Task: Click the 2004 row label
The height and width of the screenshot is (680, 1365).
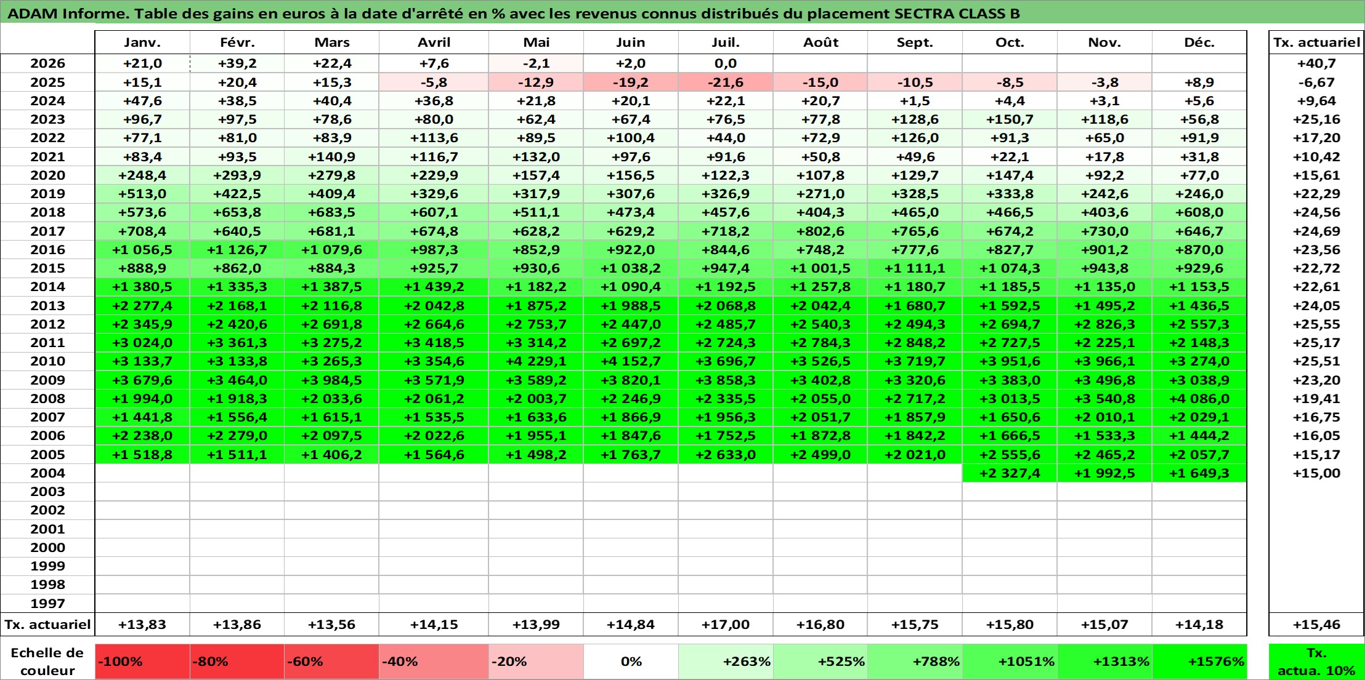Action: pyautogui.click(x=47, y=473)
